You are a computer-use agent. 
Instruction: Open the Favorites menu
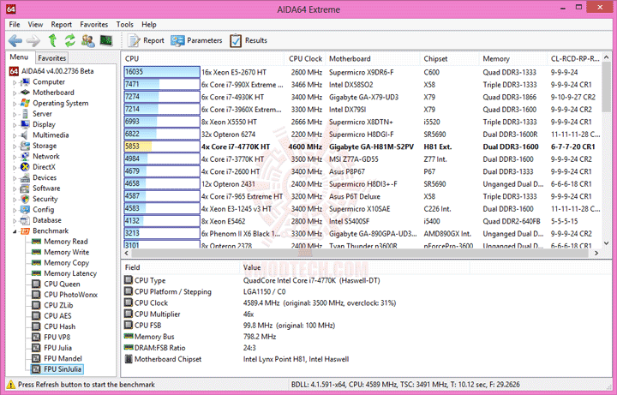93,24
